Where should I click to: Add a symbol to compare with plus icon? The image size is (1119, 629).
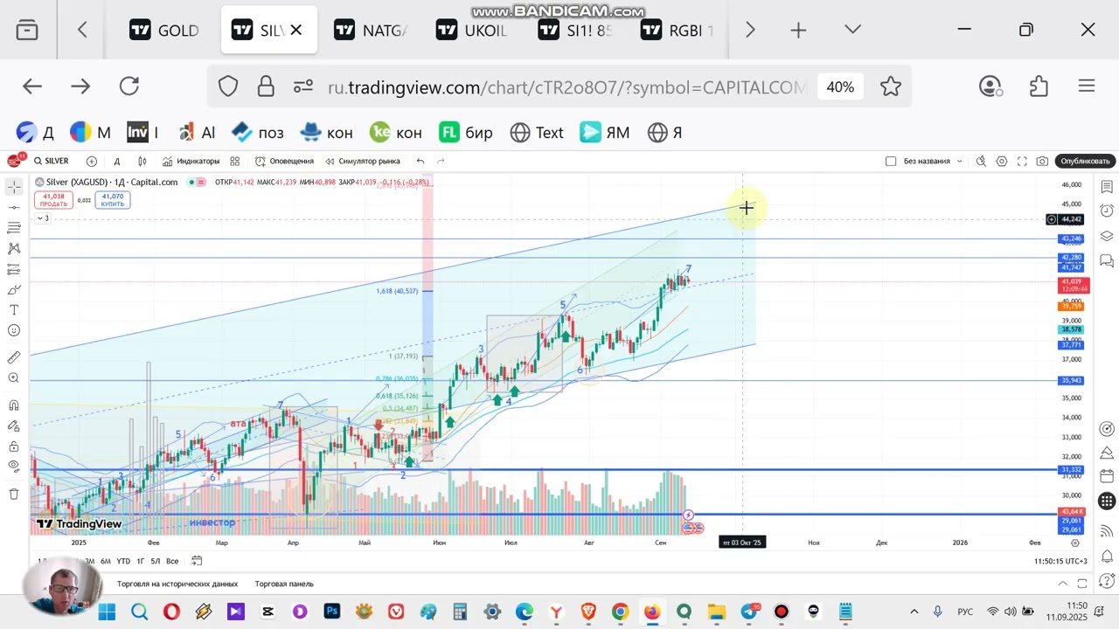[91, 161]
